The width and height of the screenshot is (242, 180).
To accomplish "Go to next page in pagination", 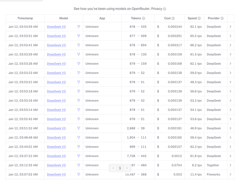I will [127, 168].
